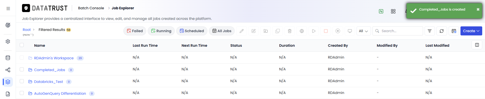Sort by Created By column header
This screenshot has height=99, width=485.
click(338, 45)
